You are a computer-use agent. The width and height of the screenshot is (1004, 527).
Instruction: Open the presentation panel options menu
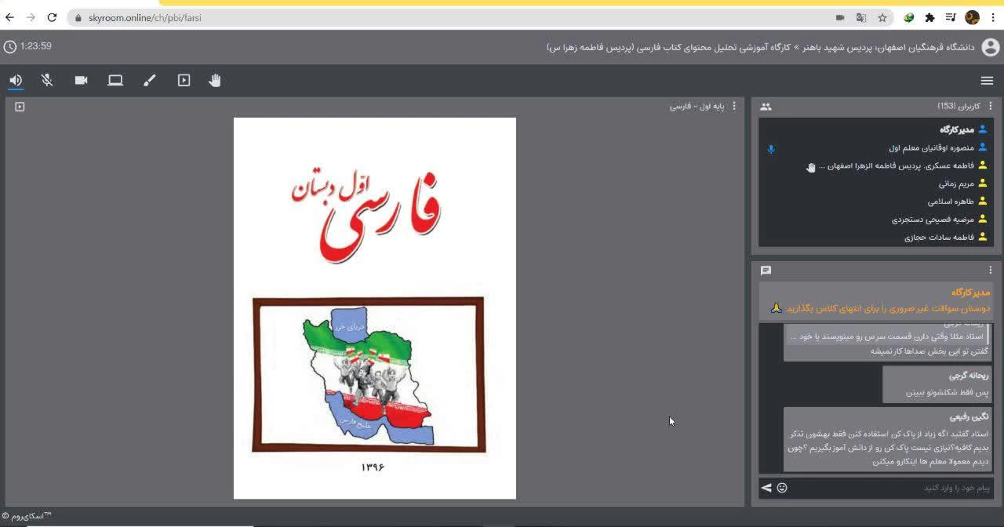[x=734, y=107]
